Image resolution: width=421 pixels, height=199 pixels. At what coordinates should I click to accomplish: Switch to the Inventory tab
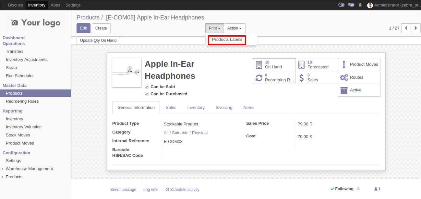(x=196, y=108)
